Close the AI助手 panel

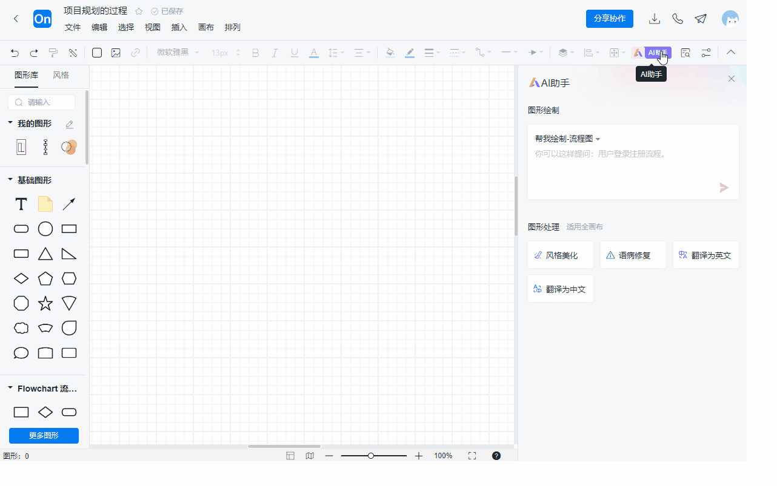click(732, 79)
